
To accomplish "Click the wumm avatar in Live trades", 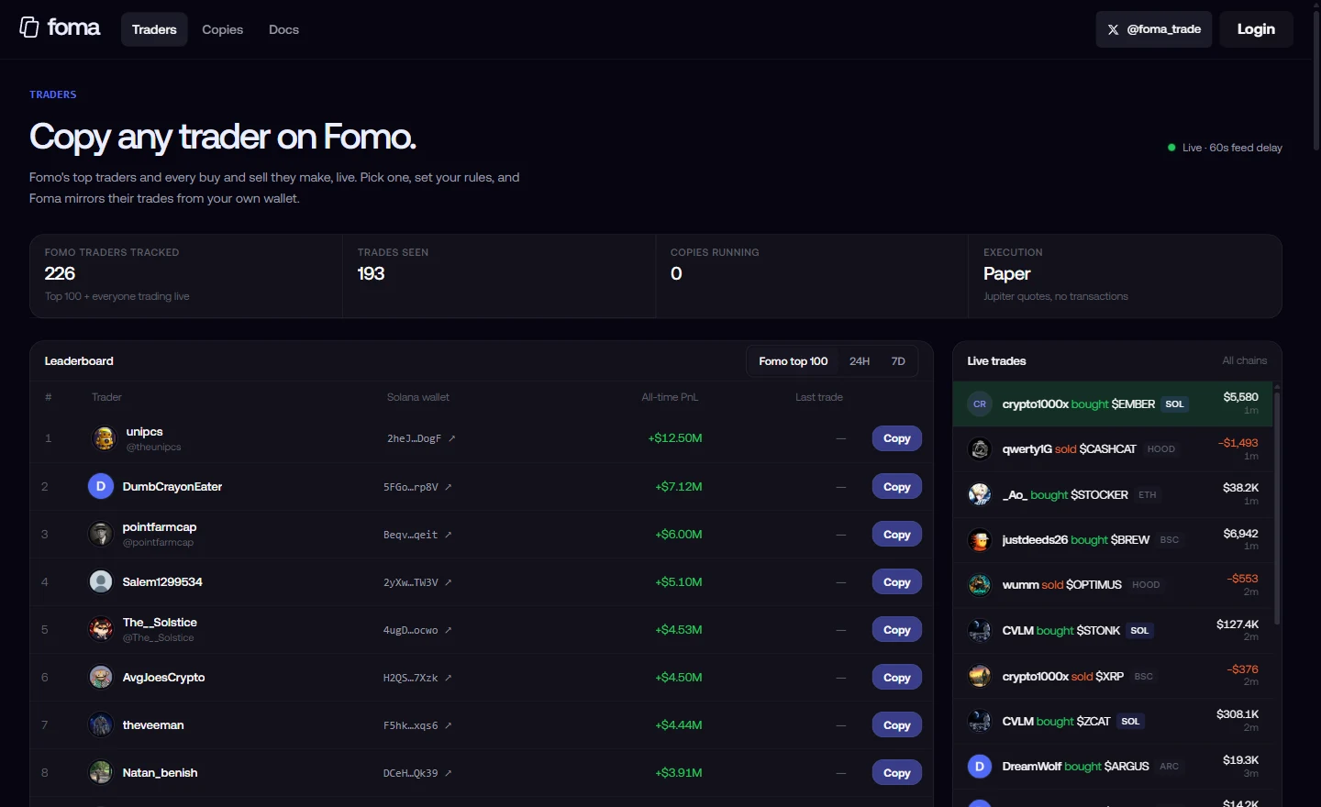I will point(980,585).
